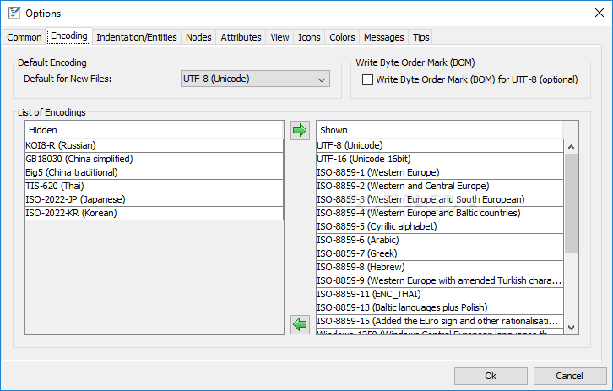
Task: Select ISO-8859-11 (ENC_THAI) entry
Action: (440, 294)
